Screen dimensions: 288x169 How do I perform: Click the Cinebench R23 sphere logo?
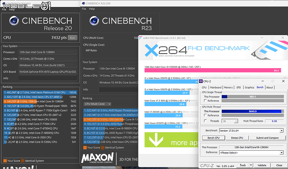click(94, 20)
